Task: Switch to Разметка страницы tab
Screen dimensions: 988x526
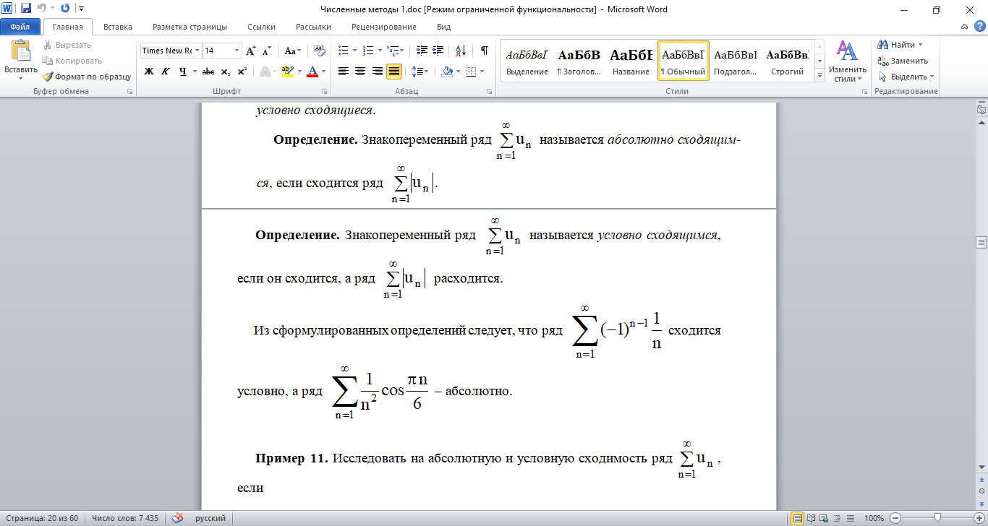Action: pos(189,27)
